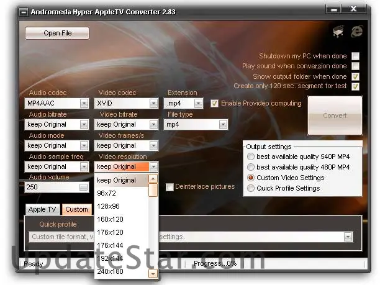Expand the Audio mode dropdown
380x285 pixels.
coord(84,146)
